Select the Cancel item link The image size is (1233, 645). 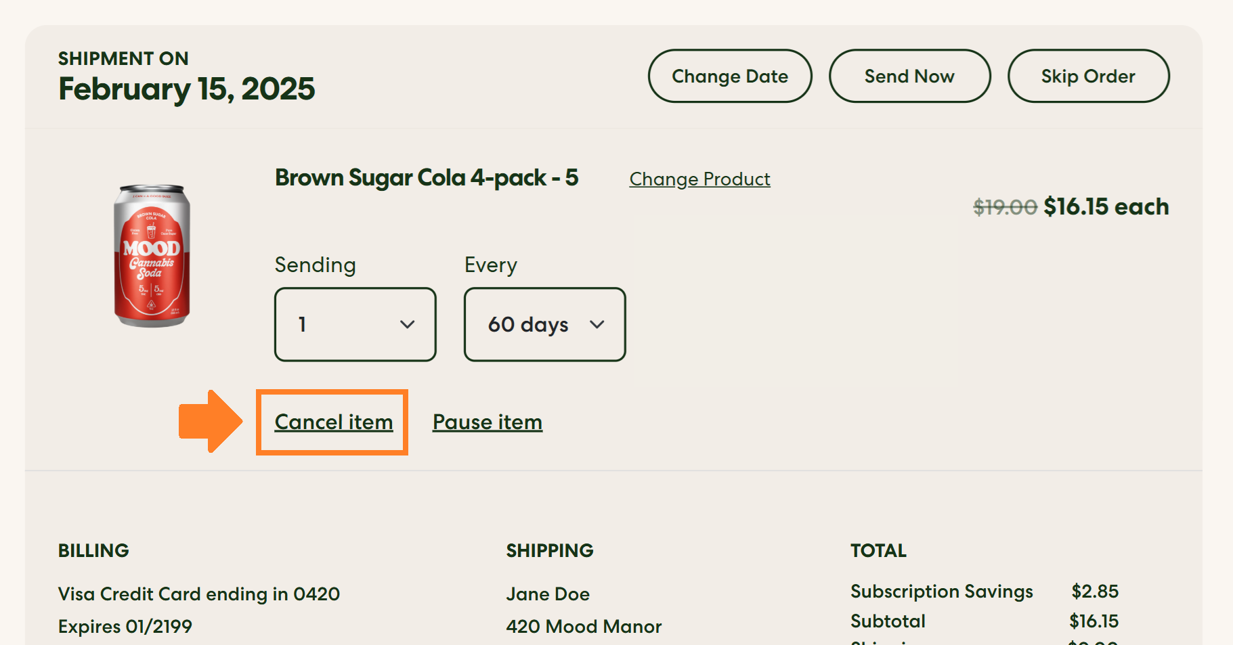pos(334,422)
